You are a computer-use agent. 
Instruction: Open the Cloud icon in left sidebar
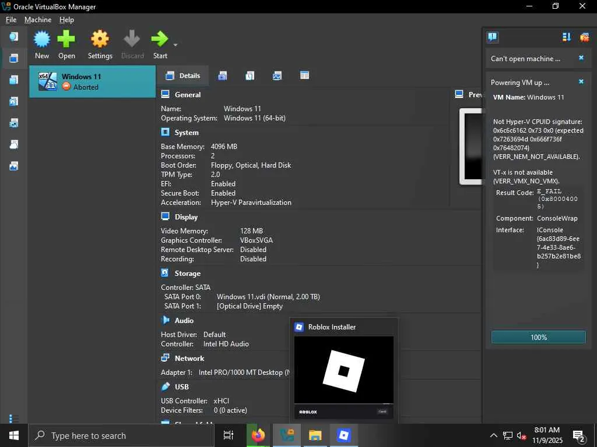coord(14,144)
